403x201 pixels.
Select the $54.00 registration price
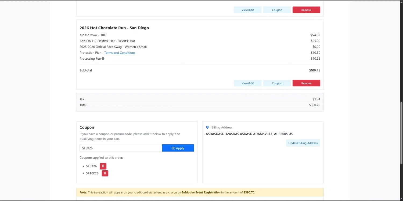tap(315, 35)
